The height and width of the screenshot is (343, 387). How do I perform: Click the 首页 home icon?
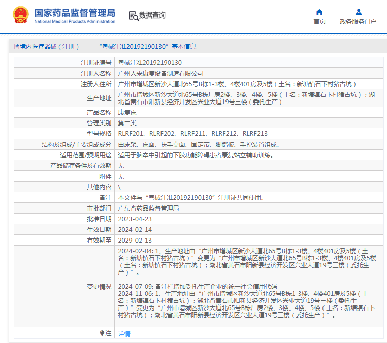click(319, 12)
